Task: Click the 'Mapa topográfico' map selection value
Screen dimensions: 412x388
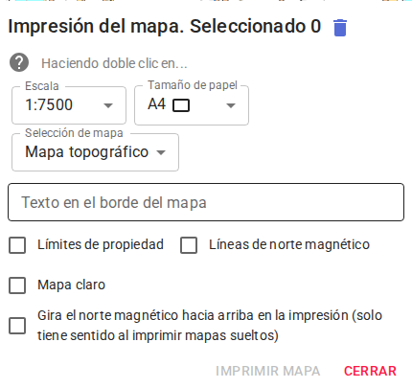Action: (87, 152)
